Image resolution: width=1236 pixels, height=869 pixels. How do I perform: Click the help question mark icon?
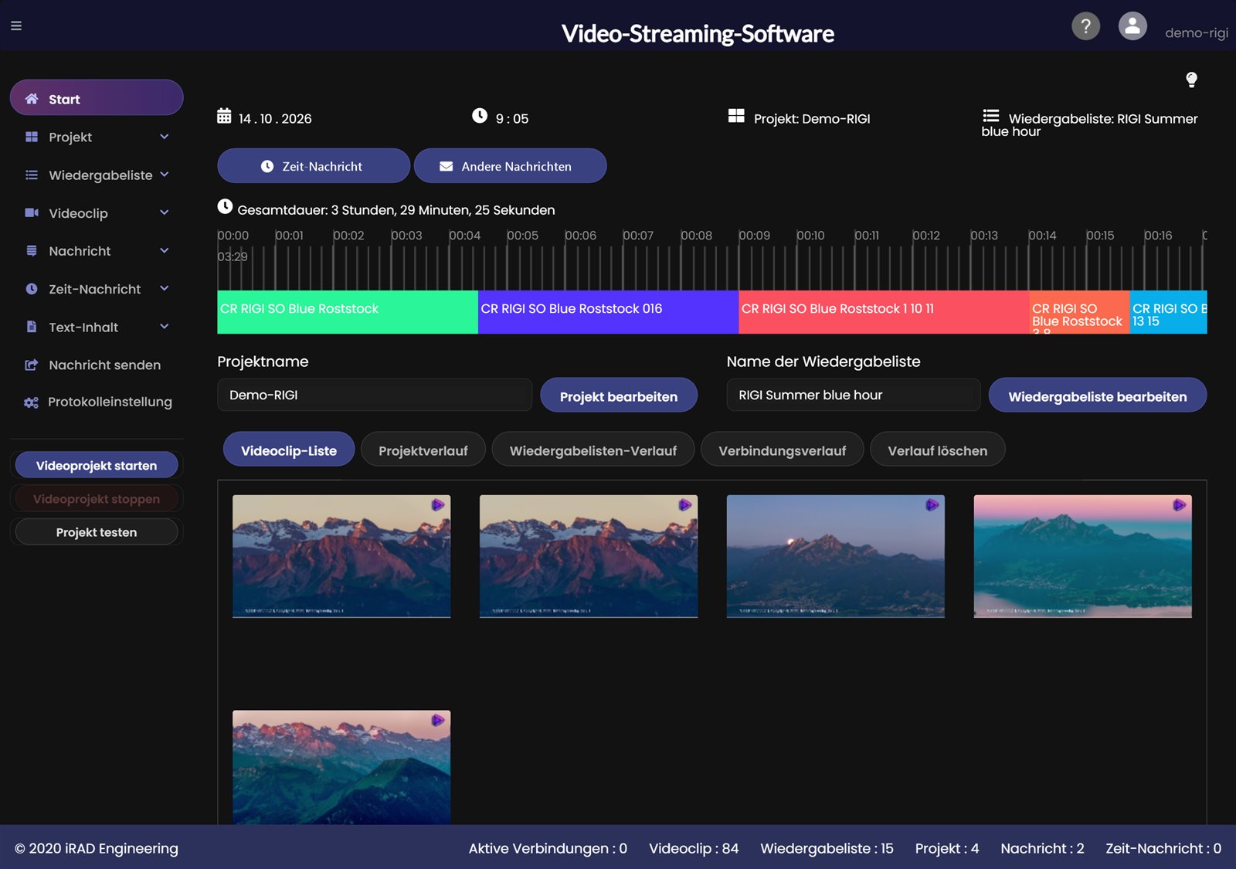(x=1085, y=26)
